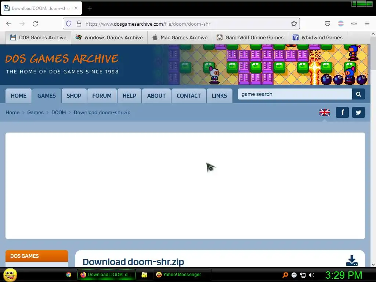This screenshot has height=282, width=376.
Task: Click the volume speaker tray icon
Action: [312, 275]
